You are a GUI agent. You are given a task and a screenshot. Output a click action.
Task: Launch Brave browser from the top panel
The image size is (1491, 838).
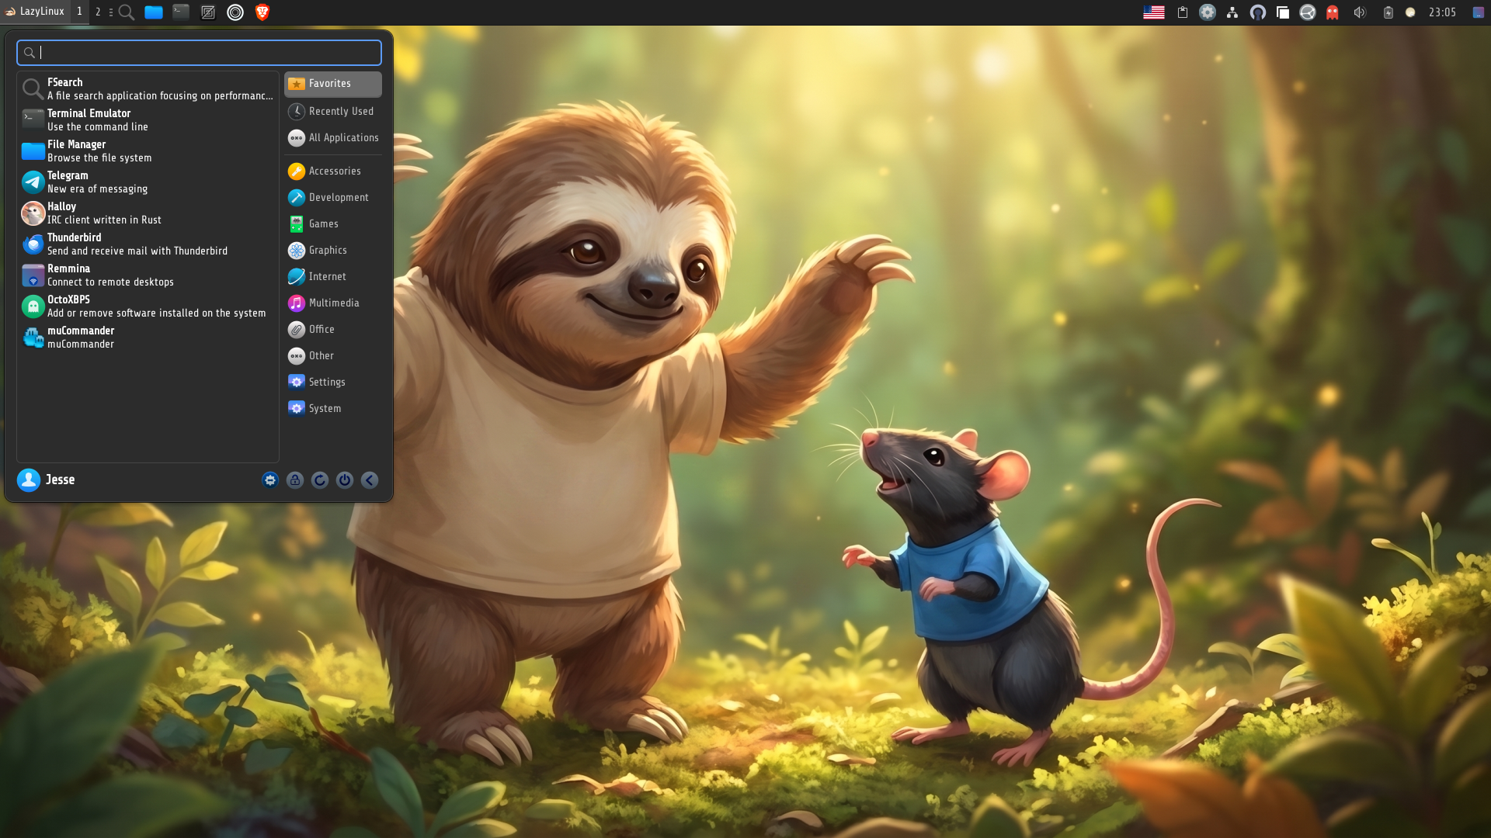click(262, 12)
